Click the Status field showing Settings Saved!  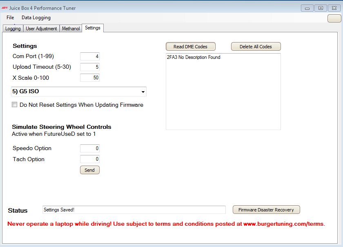[x=134, y=210]
